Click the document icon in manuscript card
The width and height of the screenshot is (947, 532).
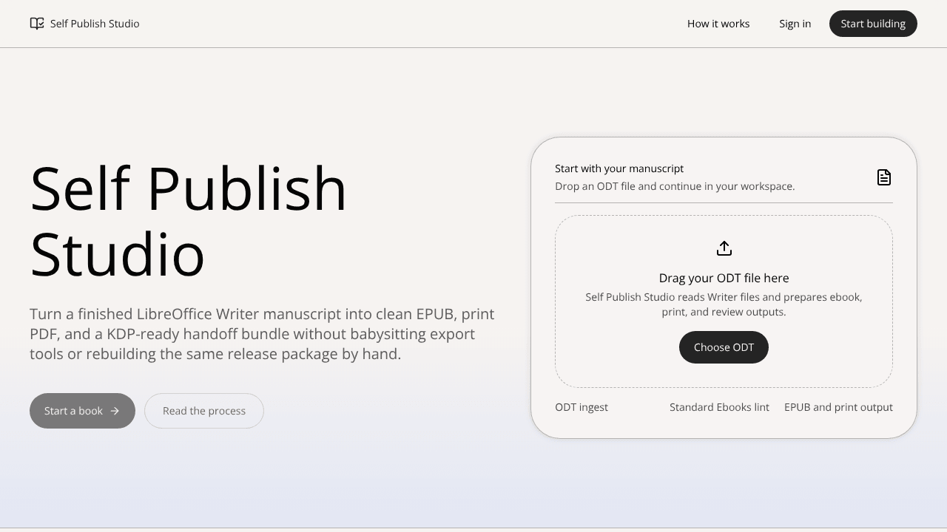tap(884, 177)
